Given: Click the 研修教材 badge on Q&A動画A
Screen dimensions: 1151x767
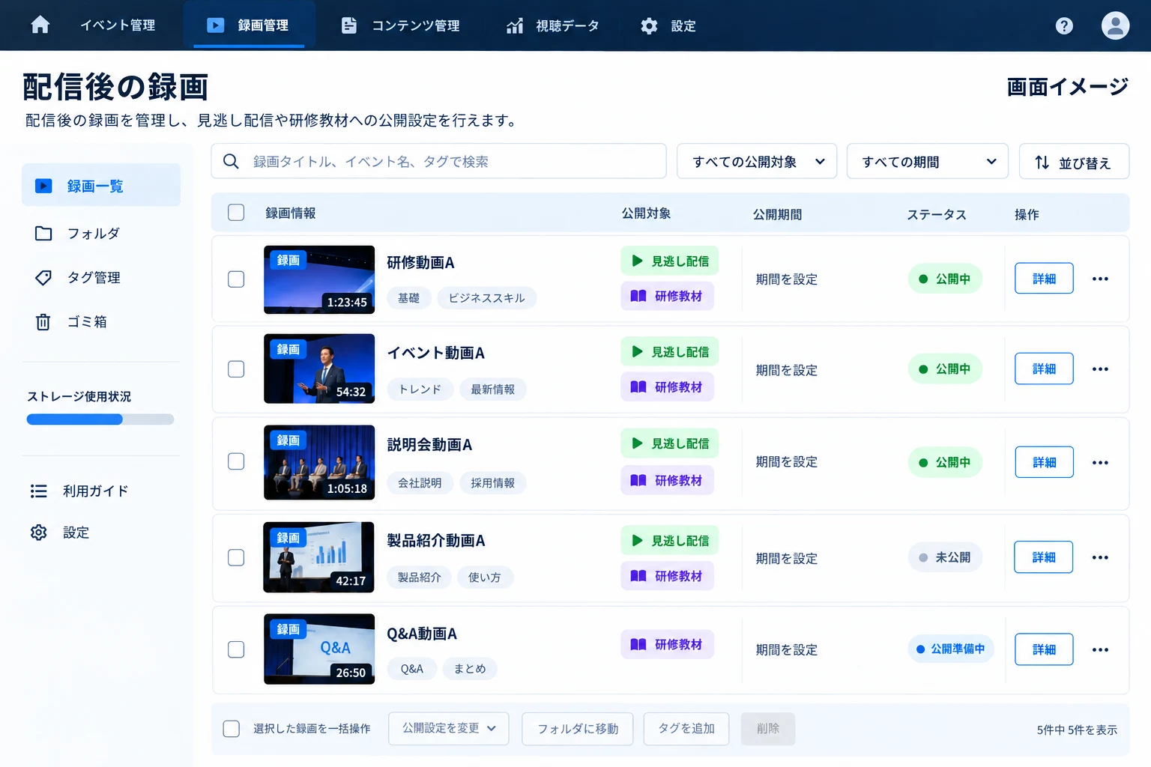Looking at the screenshot, I should point(667,644).
